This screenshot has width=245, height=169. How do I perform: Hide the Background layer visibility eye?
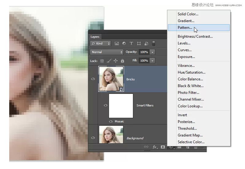tap(93, 138)
